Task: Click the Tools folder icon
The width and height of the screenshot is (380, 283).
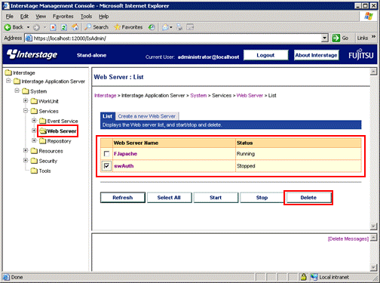Action: tap(34, 171)
